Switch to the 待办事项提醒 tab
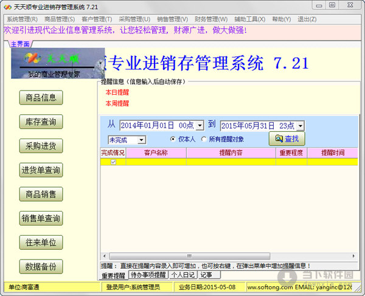The image size is (365, 296). [x=148, y=275]
